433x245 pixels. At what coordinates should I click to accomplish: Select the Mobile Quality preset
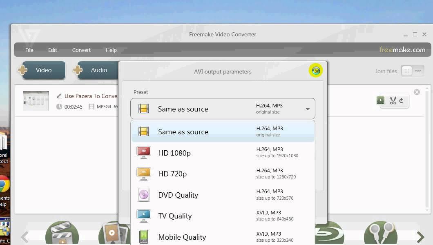point(223,237)
